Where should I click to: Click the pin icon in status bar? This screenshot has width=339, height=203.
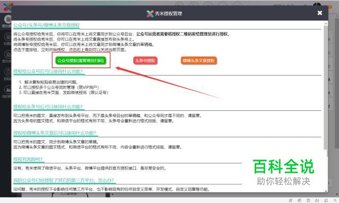[291, 201]
